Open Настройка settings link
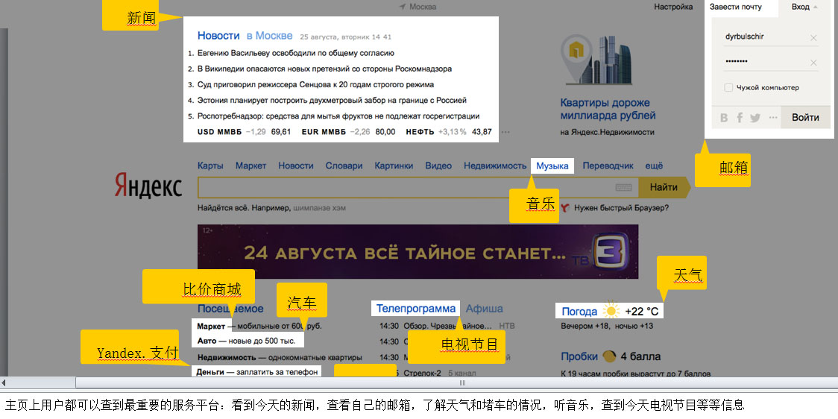This screenshot has height=419, width=838. tap(673, 7)
